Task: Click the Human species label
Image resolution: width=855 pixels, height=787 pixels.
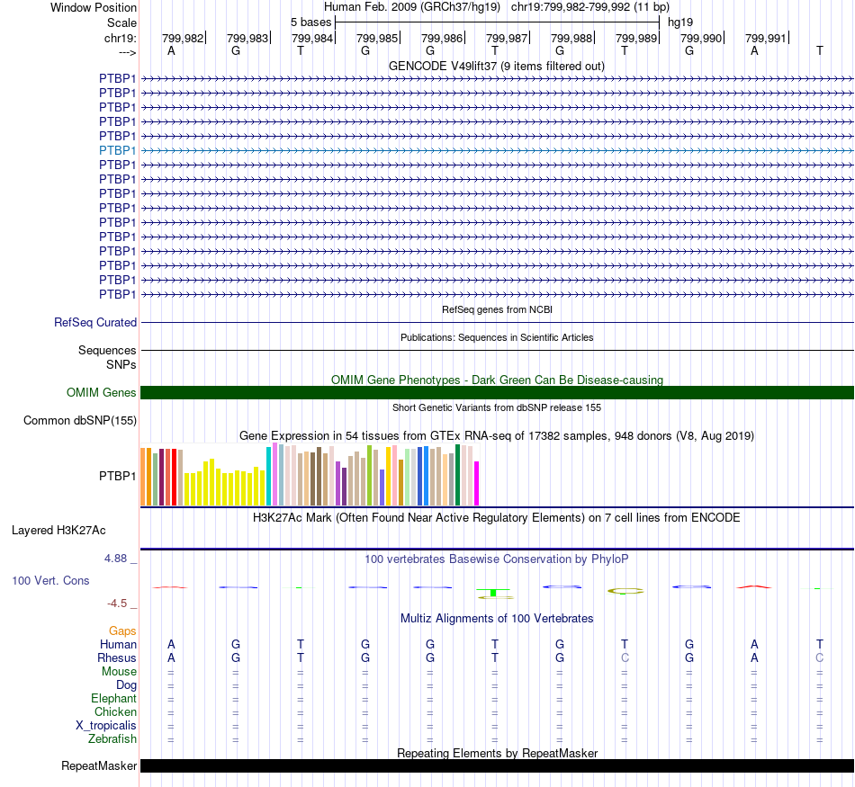Action: [118, 645]
